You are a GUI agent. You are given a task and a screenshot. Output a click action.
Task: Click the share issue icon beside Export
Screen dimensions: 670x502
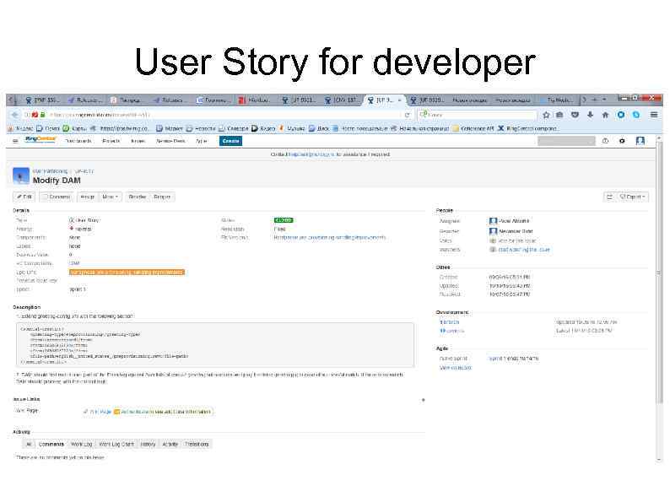click(609, 197)
